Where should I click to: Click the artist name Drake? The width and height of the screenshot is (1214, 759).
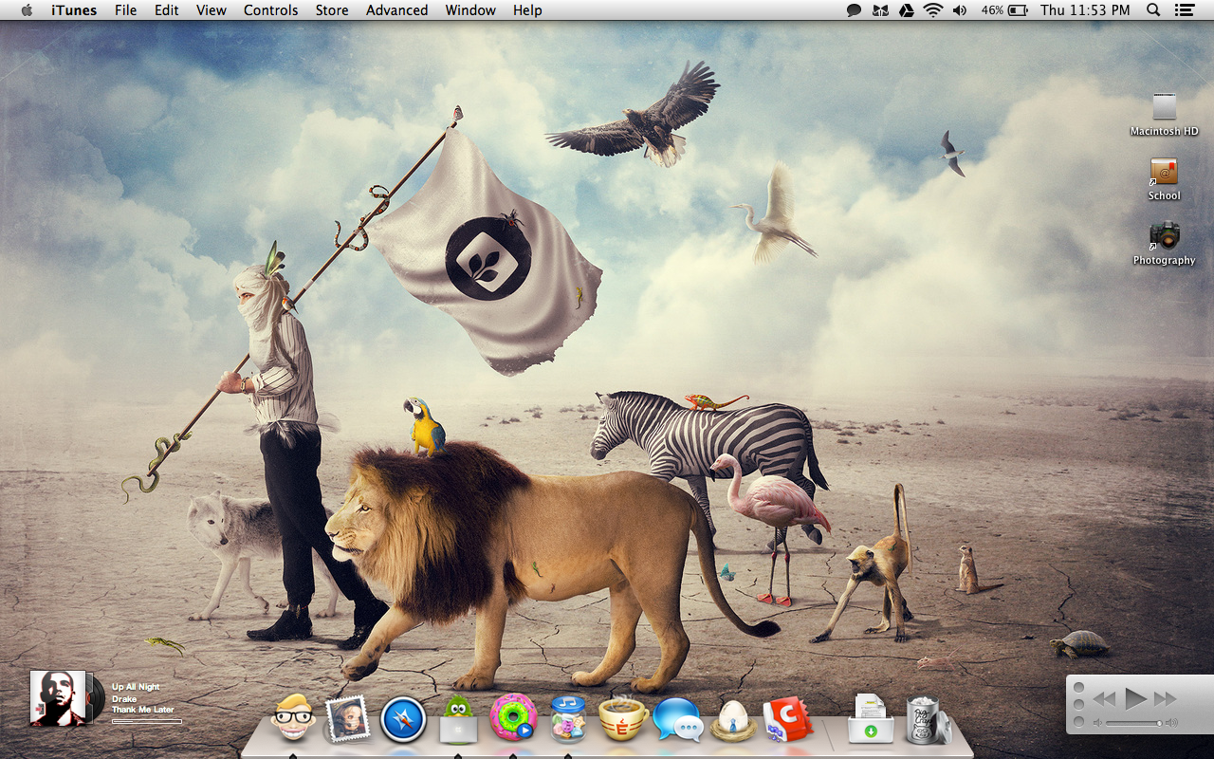[x=124, y=698]
